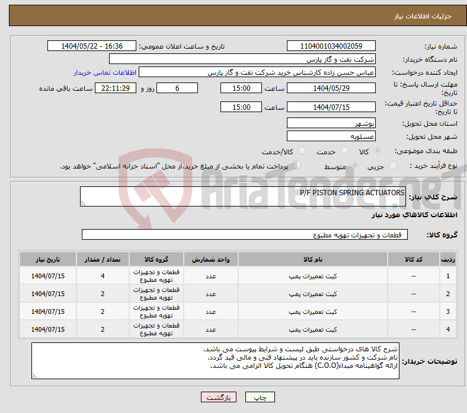
Task: Select the کالا/خدمت radio button
Action: coord(302,151)
